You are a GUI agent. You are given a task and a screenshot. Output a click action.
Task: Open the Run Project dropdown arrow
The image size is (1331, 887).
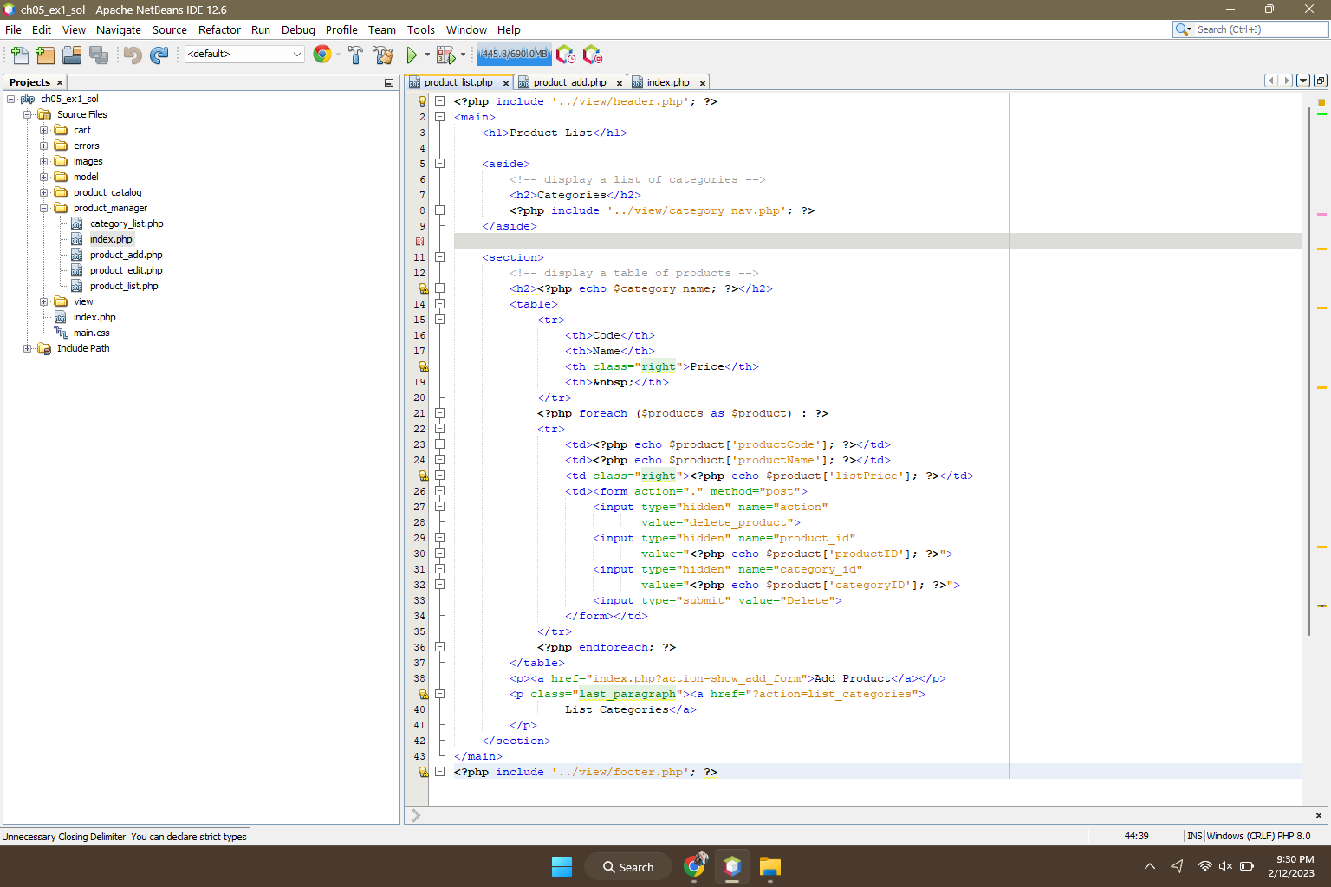pos(427,55)
